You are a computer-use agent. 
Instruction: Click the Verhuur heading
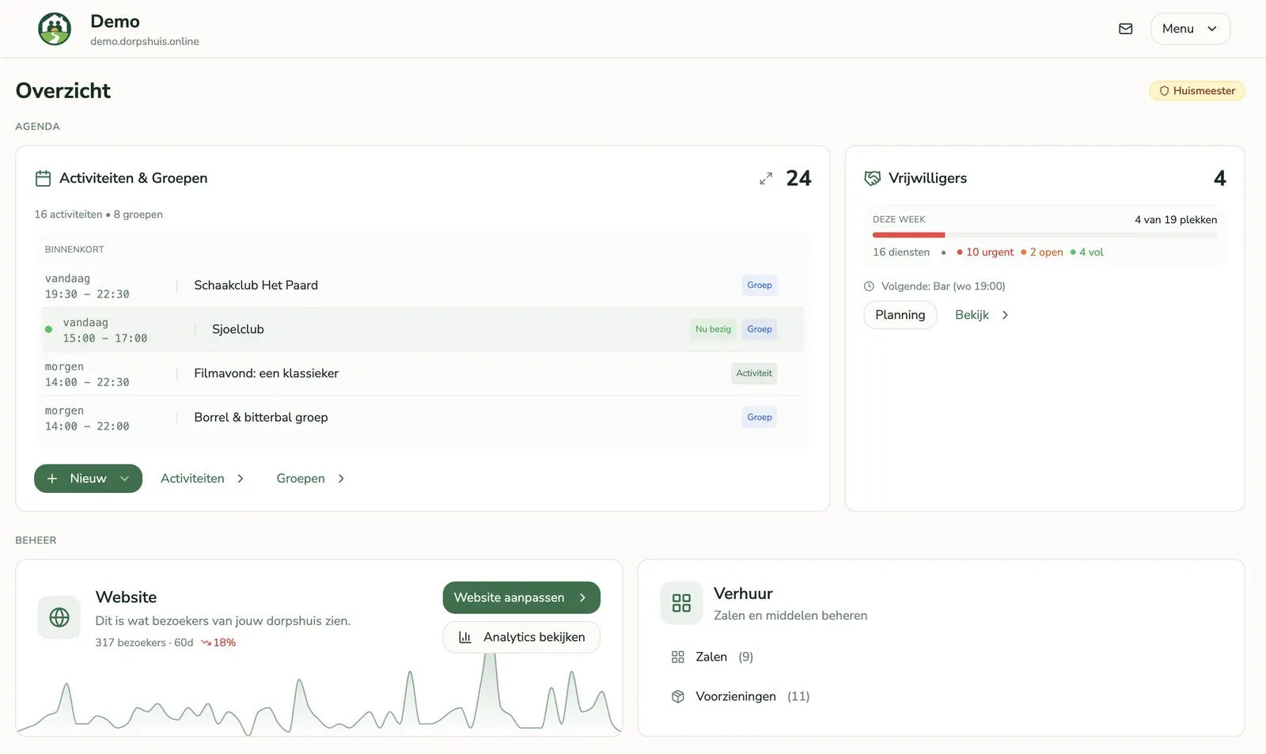click(x=743, y=594)
